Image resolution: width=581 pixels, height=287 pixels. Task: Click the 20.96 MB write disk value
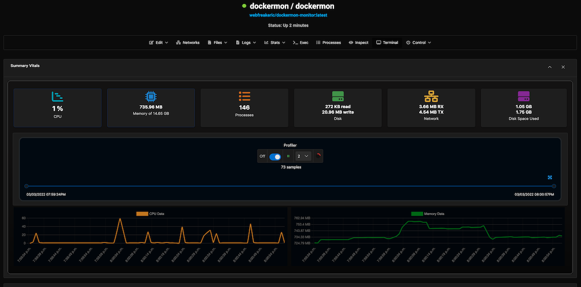coord(338,112)
